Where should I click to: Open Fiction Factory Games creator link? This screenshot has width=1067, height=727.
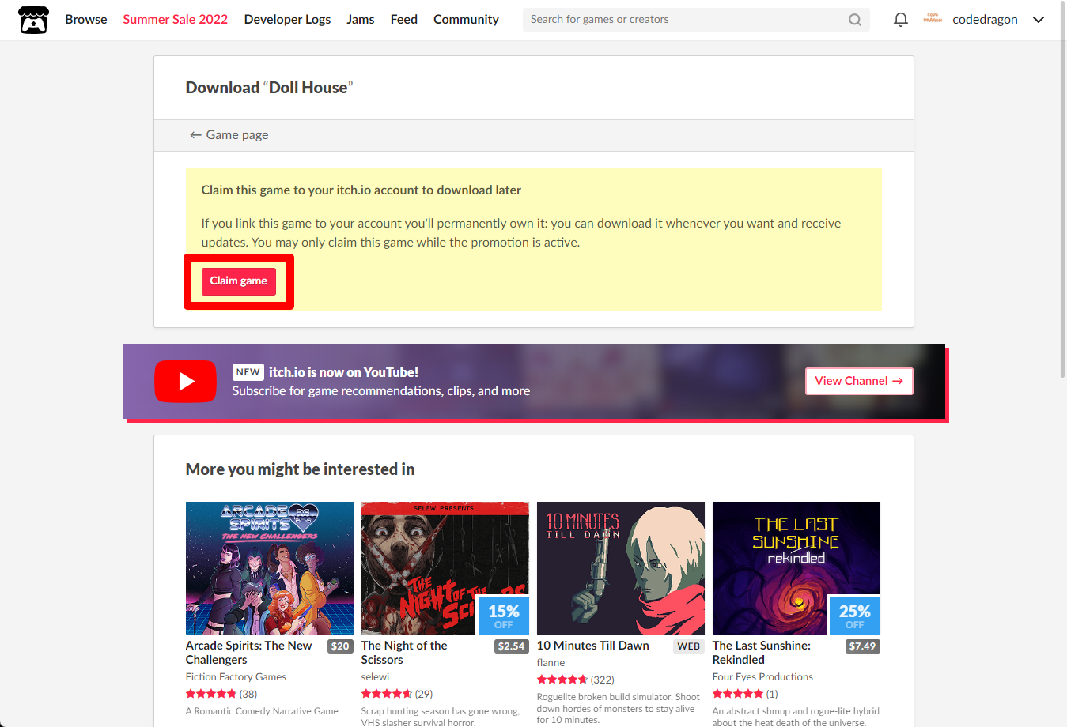coord(236,677)
